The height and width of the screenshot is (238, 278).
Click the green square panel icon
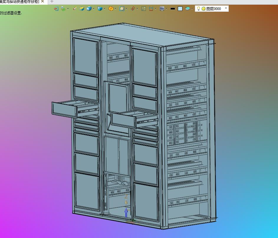point(144,9)
